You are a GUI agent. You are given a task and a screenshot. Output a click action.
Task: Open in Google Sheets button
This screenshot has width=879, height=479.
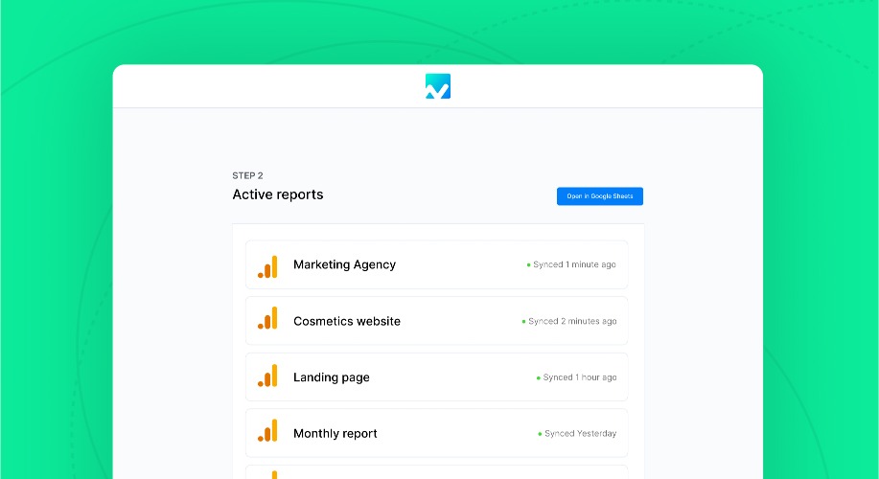(x=600, y=196)
